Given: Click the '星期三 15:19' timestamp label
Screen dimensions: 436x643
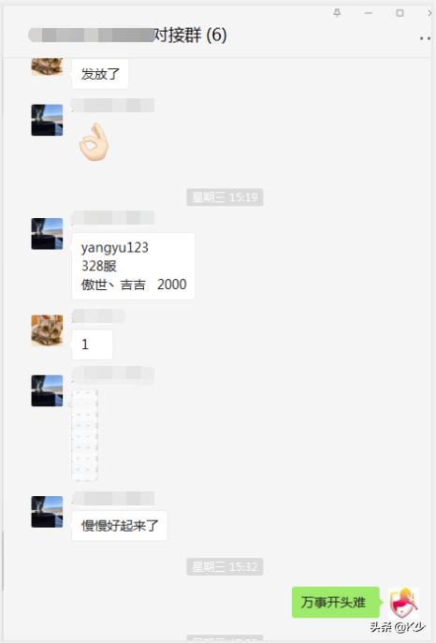Looking at the screenshot, I should click(225, 197).
